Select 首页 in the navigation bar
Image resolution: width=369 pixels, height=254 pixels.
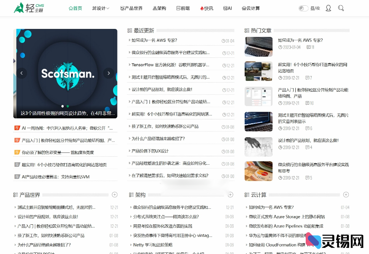pyautogui.click(x=75, y=8)
